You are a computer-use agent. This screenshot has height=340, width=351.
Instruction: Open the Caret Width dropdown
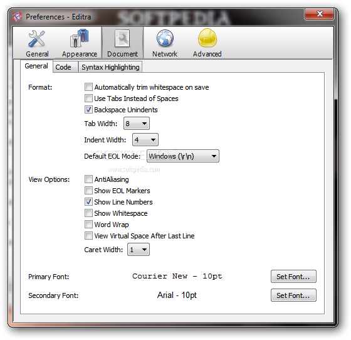(139, 250)
